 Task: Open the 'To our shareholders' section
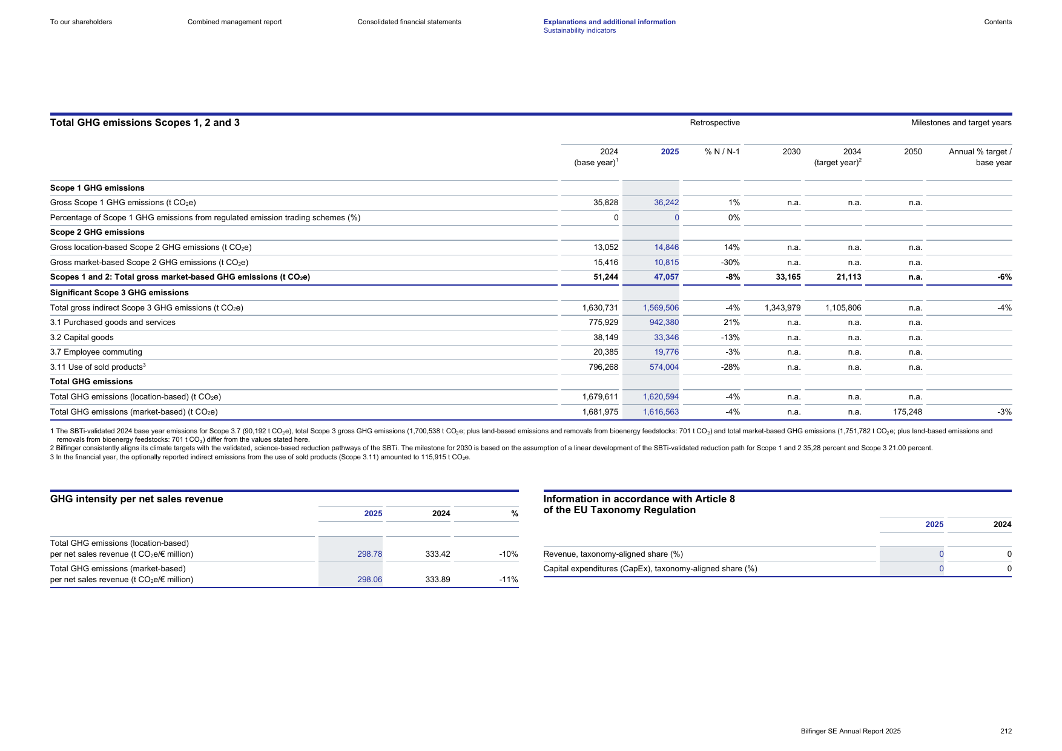coord(81,22)
